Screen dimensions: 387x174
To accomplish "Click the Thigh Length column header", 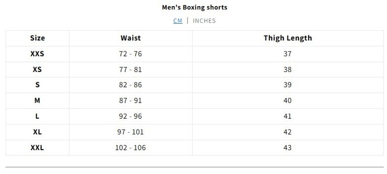I will 288,38.
